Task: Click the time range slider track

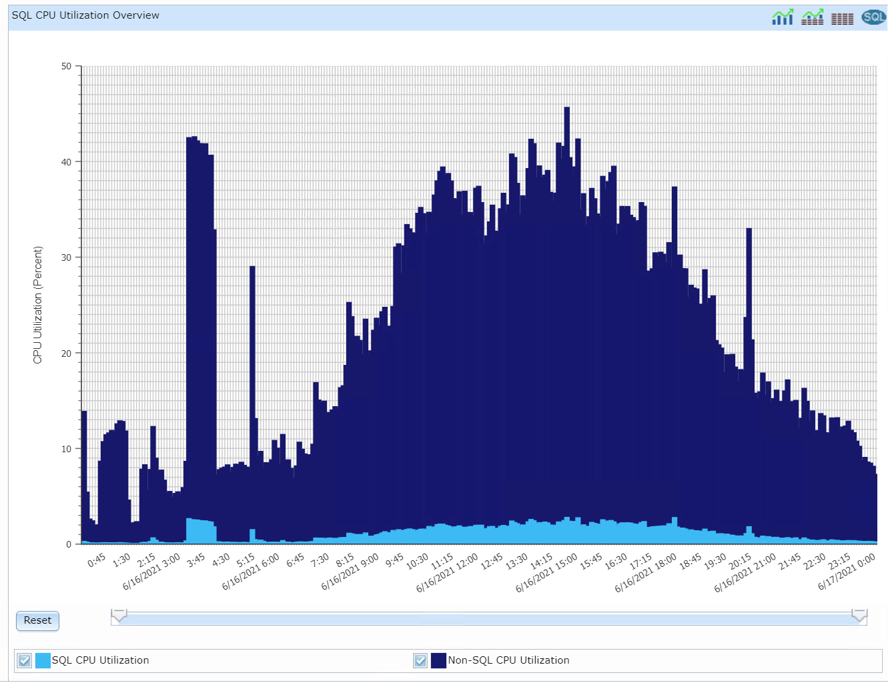Action: tap(489, 619)
